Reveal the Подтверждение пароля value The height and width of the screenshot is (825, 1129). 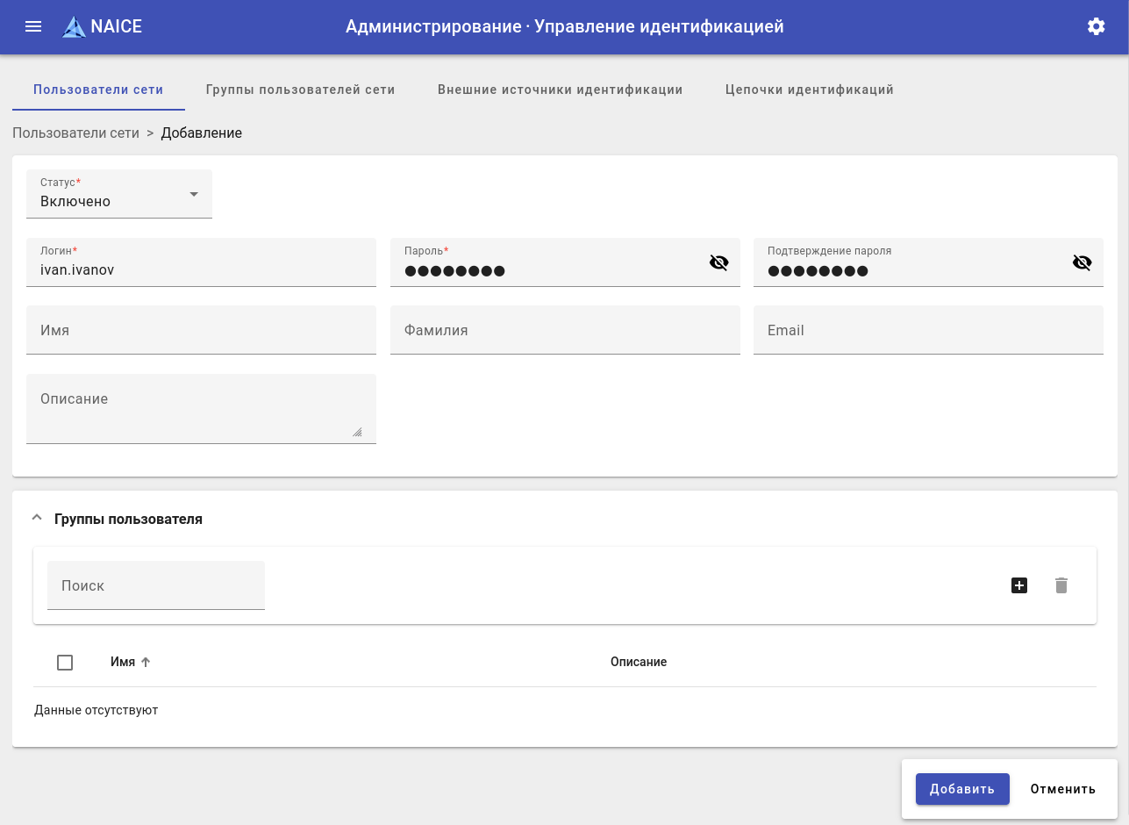(1082, 262)
